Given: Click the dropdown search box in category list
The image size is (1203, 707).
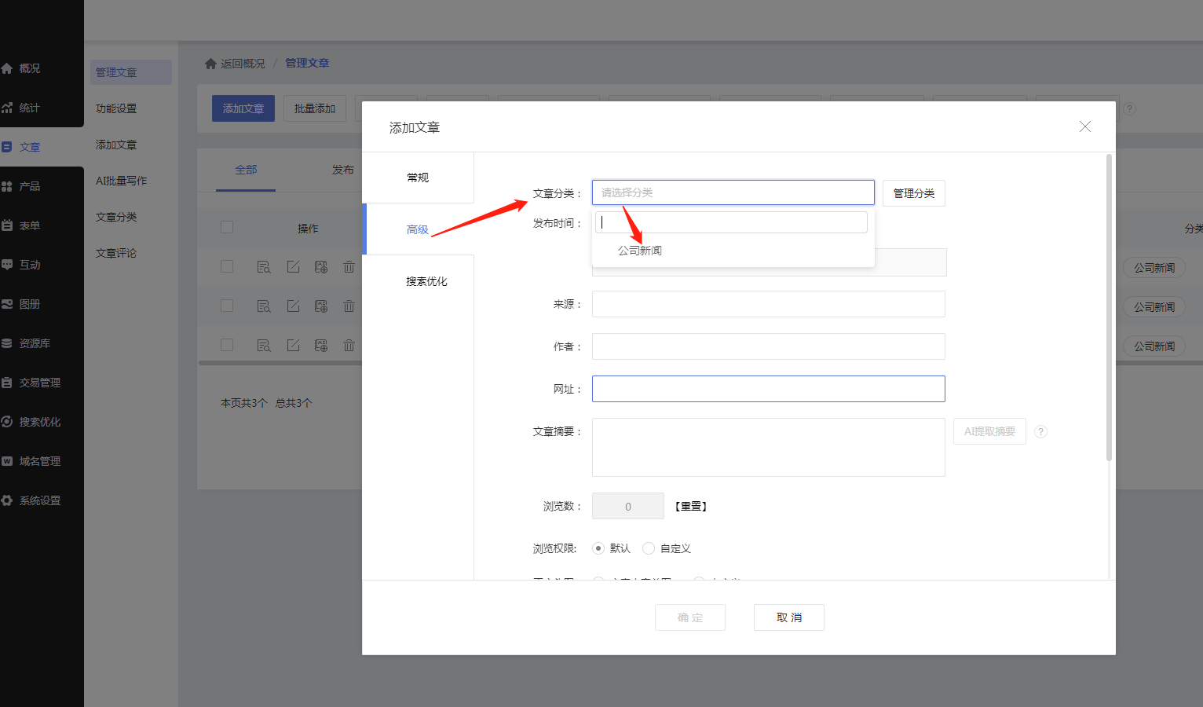Looking at the screenshot, I should [731, 222].
